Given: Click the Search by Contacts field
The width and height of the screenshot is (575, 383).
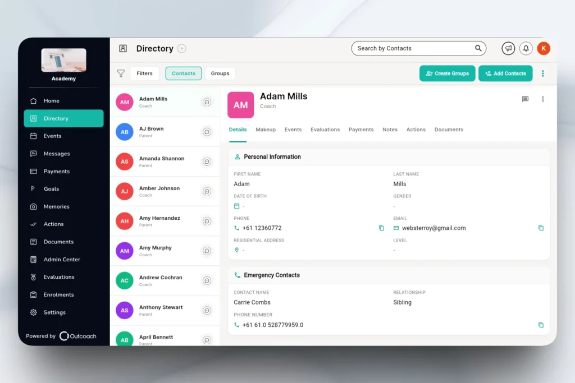Looking at the screenshot, I should click(x=419, y=48).
